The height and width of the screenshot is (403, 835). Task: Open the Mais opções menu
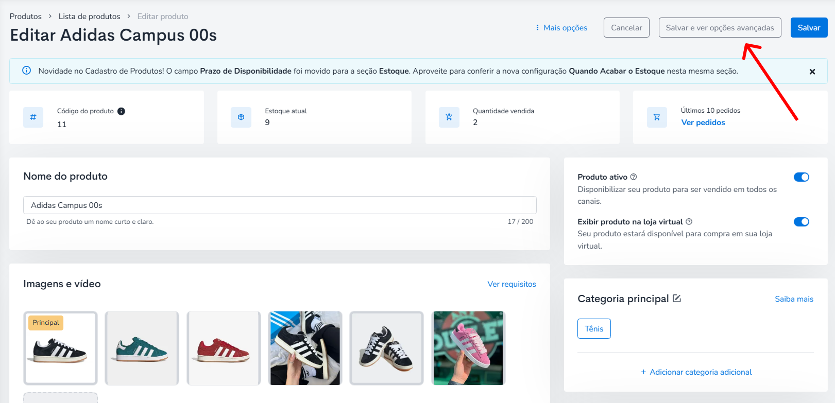[x=561, y=28]
